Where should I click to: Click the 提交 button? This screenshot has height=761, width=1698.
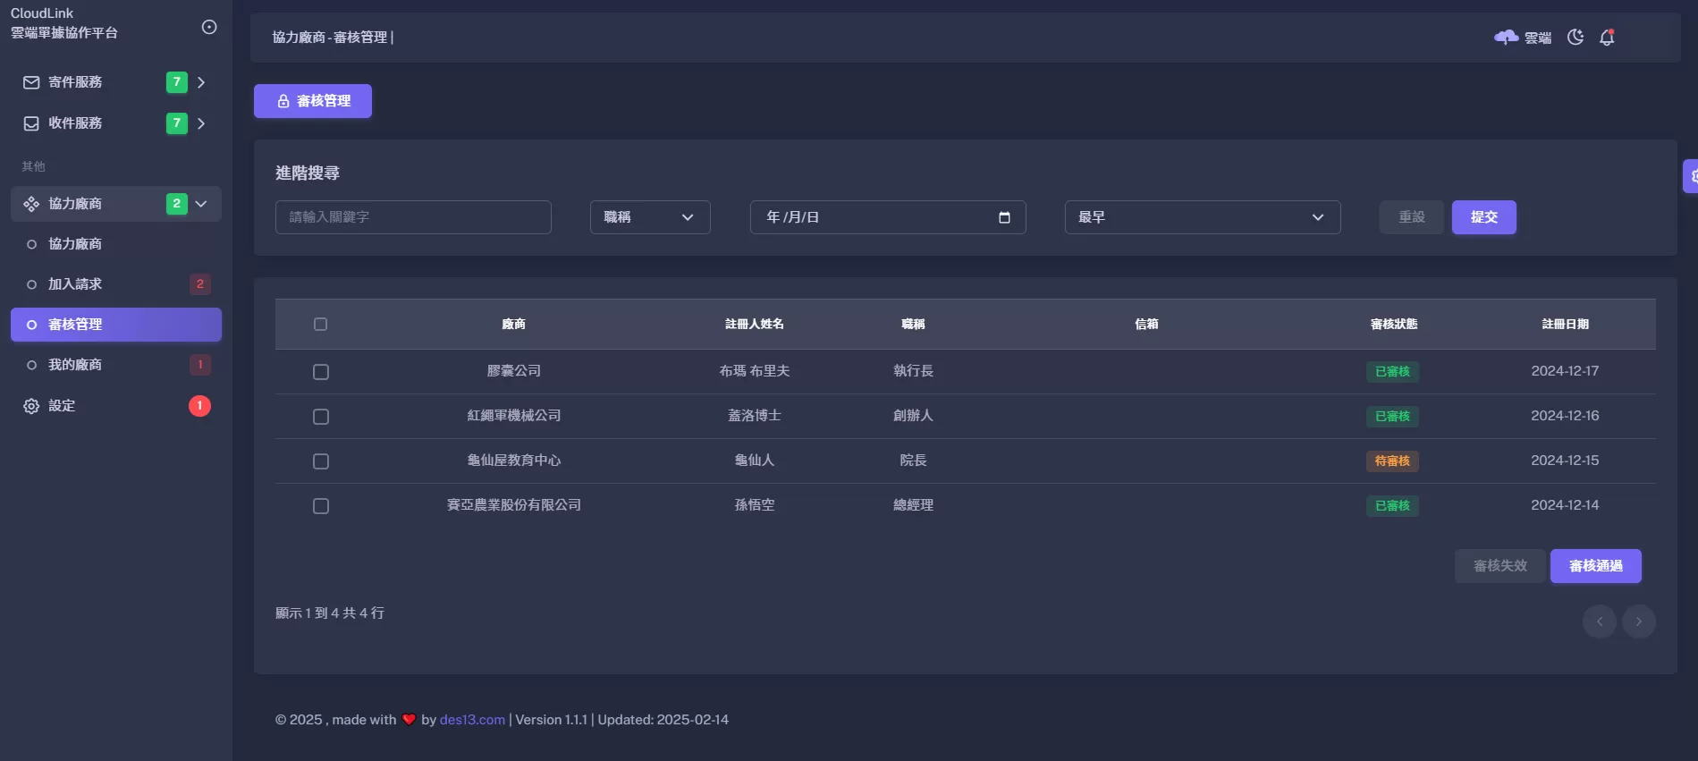click(x=1484, y=217)
